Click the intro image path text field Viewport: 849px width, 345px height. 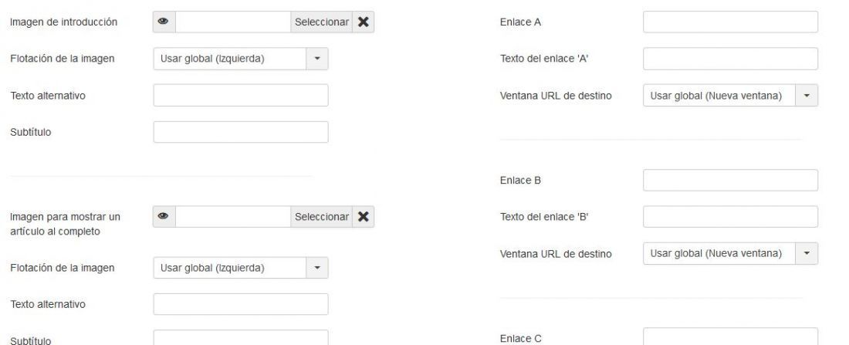[233, 22]
